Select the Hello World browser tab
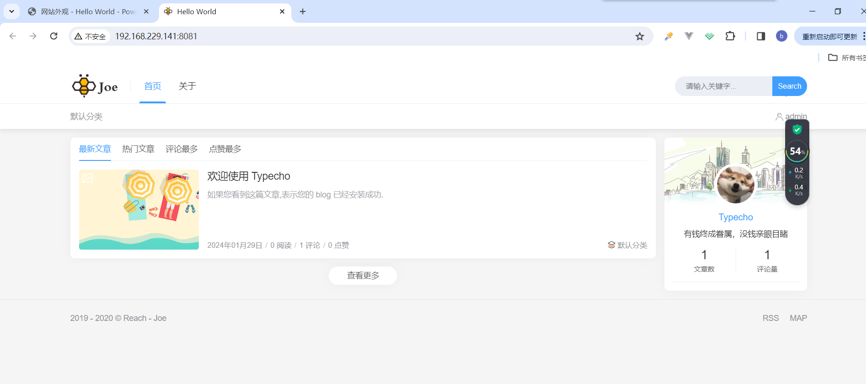This screenshot has width=866, height=384. [225, 11]
